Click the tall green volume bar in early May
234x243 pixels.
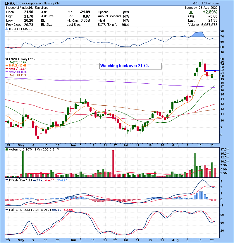(x=23, y=164)
